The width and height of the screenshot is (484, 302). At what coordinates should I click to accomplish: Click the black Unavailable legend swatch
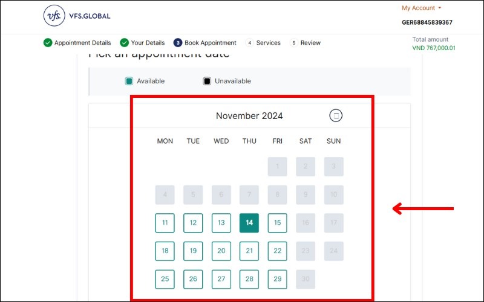[207, 81]
